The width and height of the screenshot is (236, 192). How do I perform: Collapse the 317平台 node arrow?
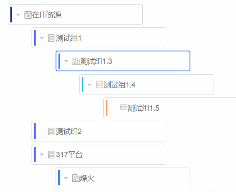(42, 155)
